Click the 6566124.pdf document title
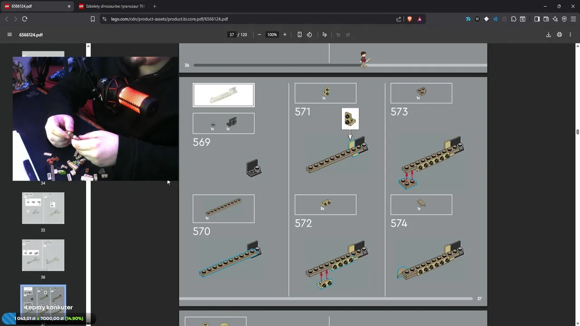 click(x=31, y=35)
